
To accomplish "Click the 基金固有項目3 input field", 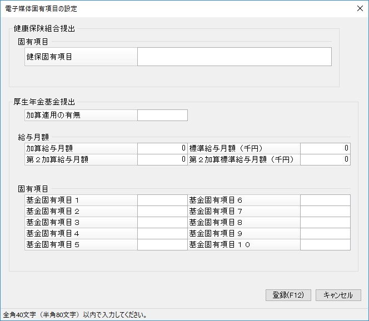I will coord(162,222).
